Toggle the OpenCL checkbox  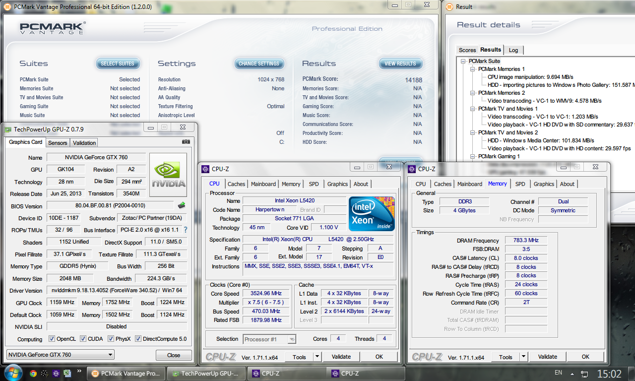tap(52, 339)
